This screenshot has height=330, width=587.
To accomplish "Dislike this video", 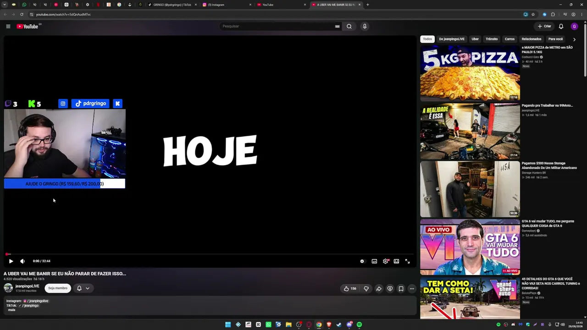I will [x=366, y=289].
